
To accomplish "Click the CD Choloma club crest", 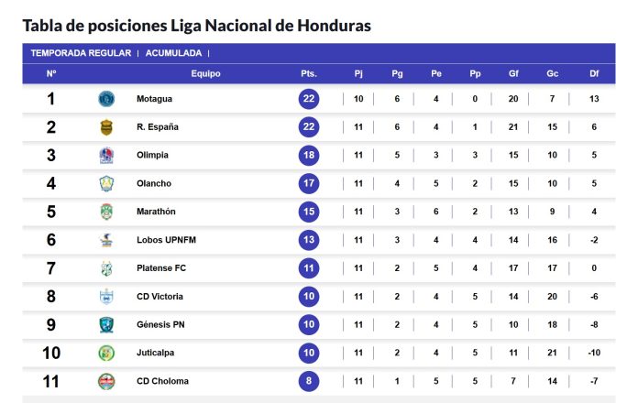I will coord(106,381).
